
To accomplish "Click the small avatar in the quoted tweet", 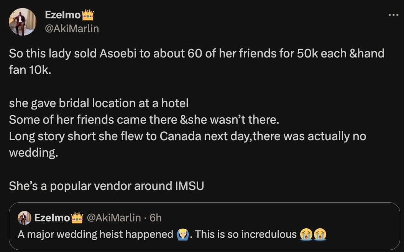I will [25, 218].
